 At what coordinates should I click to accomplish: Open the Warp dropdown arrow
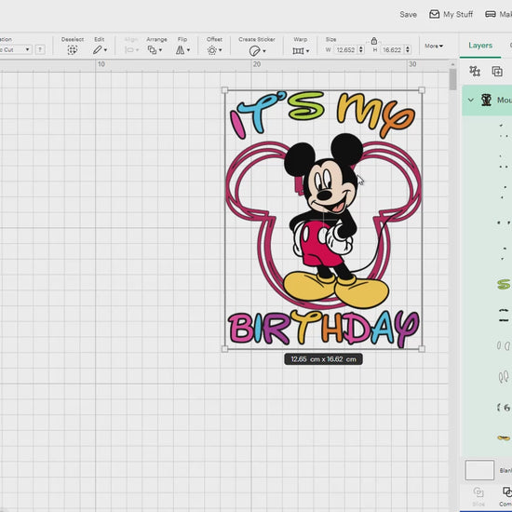pos(307,51)
